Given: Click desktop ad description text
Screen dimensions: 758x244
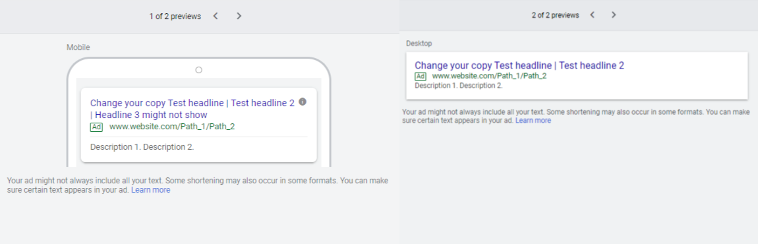Looking at the screenshot, I should pos(459,86).
